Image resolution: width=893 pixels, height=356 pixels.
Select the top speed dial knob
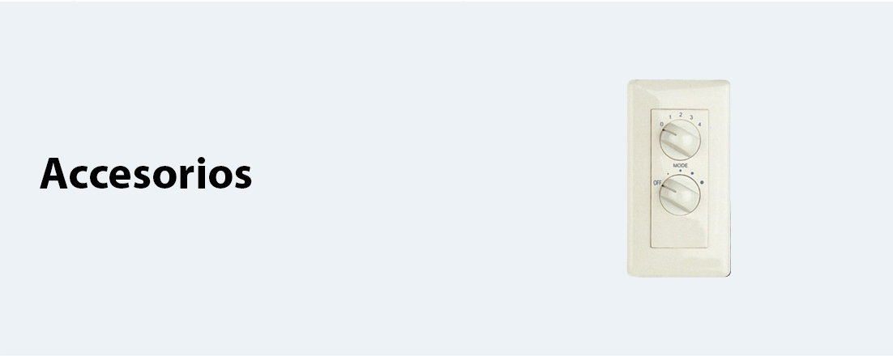(x=680, y=139)
